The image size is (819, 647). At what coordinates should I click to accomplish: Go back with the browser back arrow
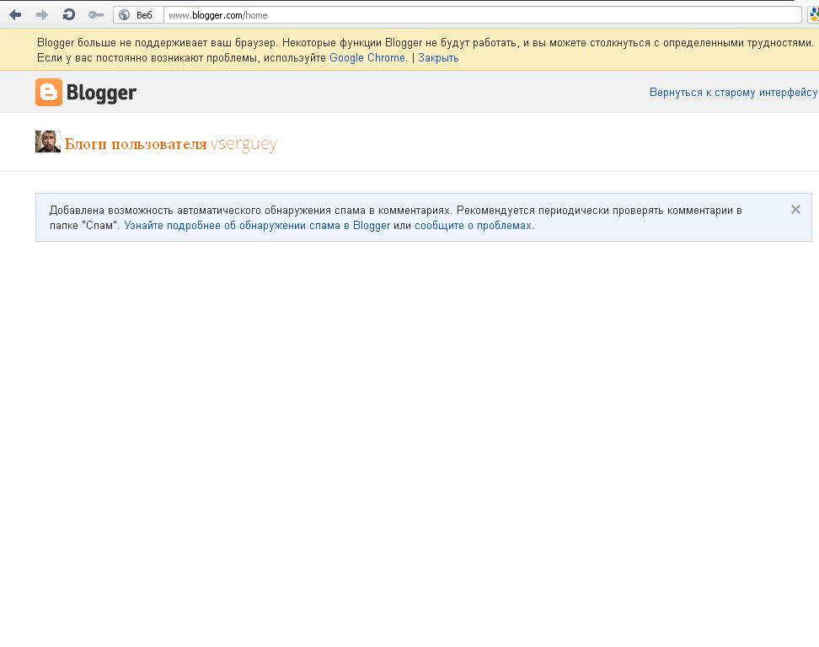[15, 15]
